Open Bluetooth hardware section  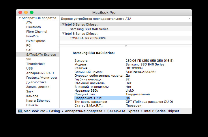pos(33,27)
